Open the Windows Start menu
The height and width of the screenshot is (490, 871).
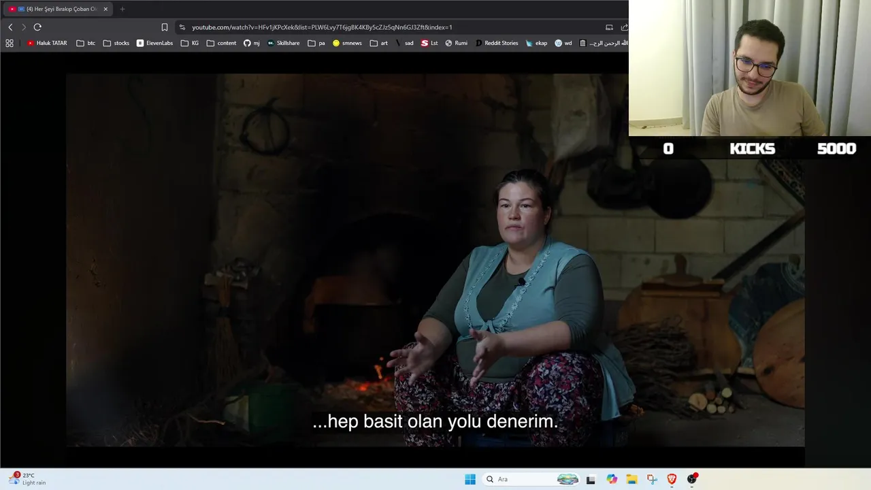pos(470,479)
